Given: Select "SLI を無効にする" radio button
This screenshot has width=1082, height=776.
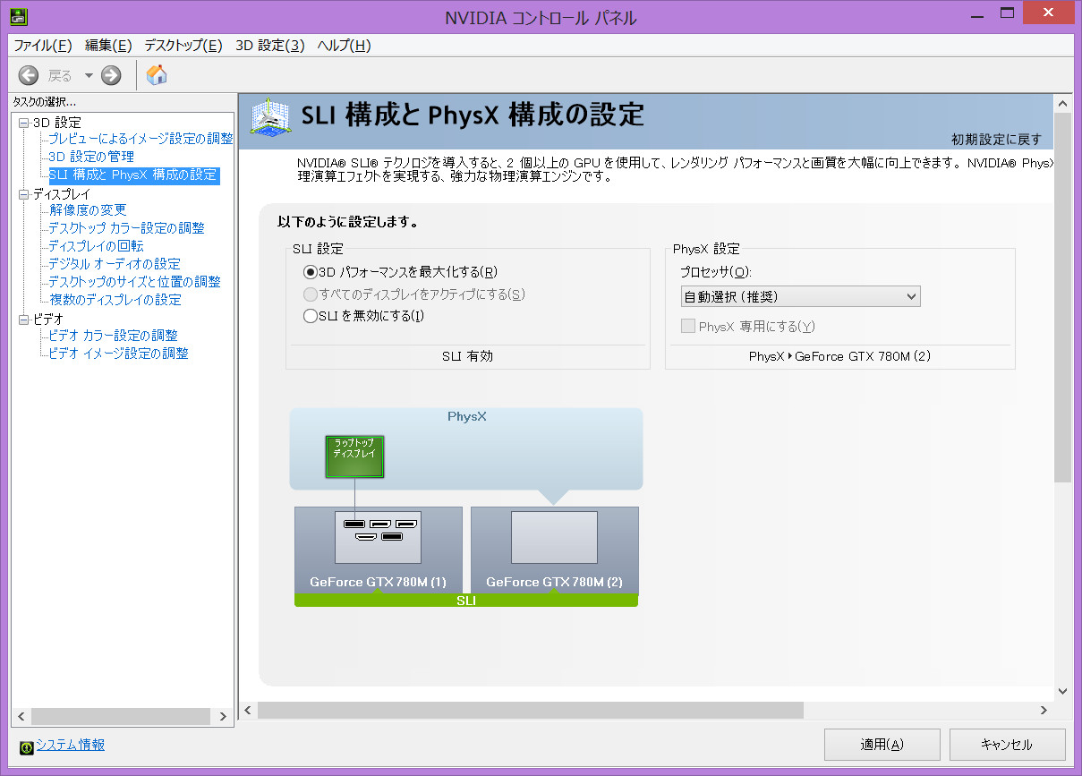Looking at the screenshot, I should tap(311, 315).
